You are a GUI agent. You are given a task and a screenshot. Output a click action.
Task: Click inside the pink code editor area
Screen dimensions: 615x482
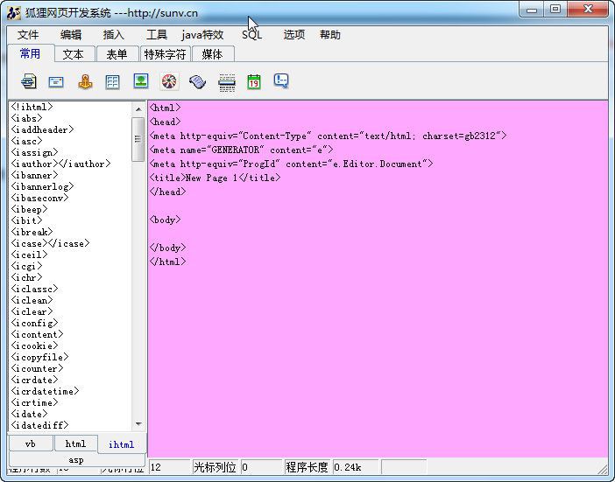377,350
